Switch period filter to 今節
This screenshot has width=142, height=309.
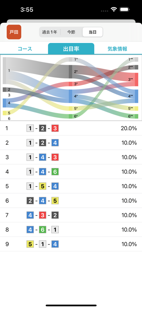tap(71, 32)
